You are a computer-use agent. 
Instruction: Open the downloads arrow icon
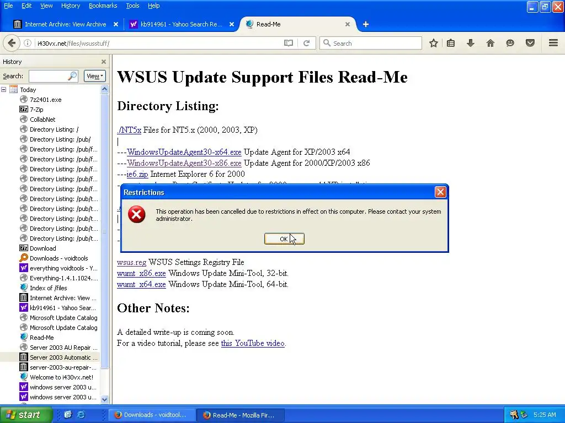click(x=471, y=43)
